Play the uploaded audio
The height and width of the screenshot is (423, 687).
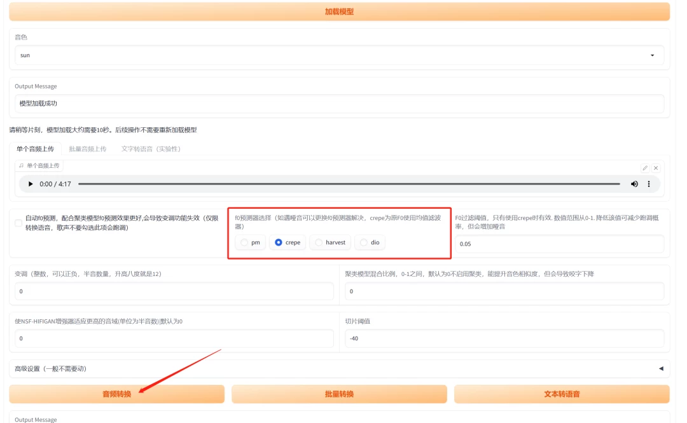coord(31,184)
